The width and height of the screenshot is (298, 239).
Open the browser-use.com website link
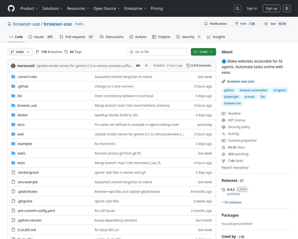[241, 81]
